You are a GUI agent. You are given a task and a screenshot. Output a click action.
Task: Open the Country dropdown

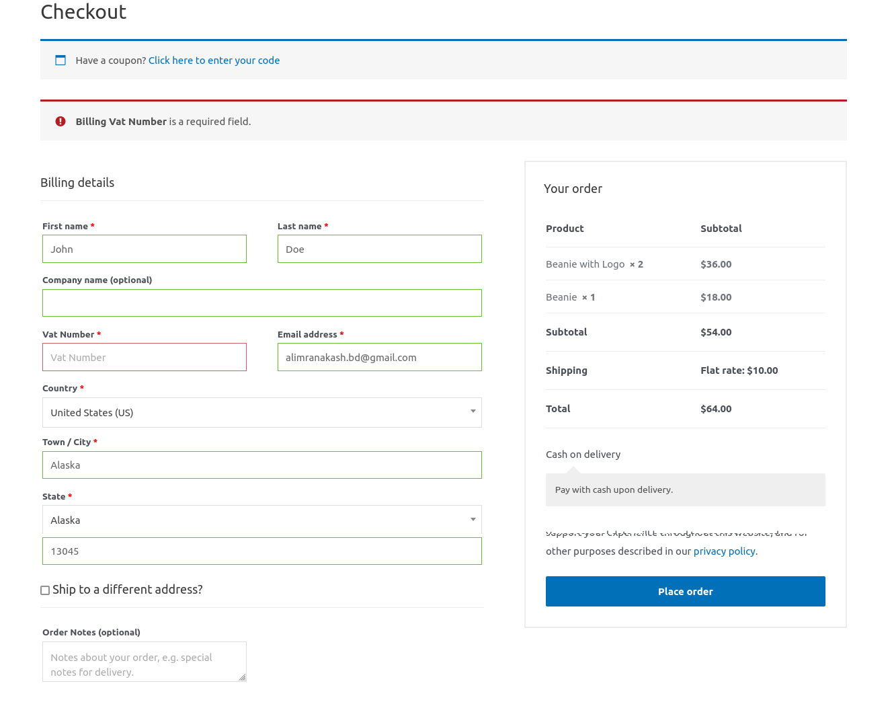pyautogui.click(x=262, y=412)
